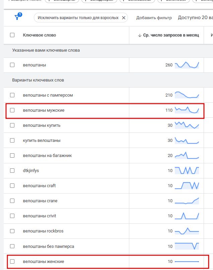Viewport: 213px width, 270px height.
Task: Tick checkbox for велоштаны rockbros
Action: click(12, 231)
